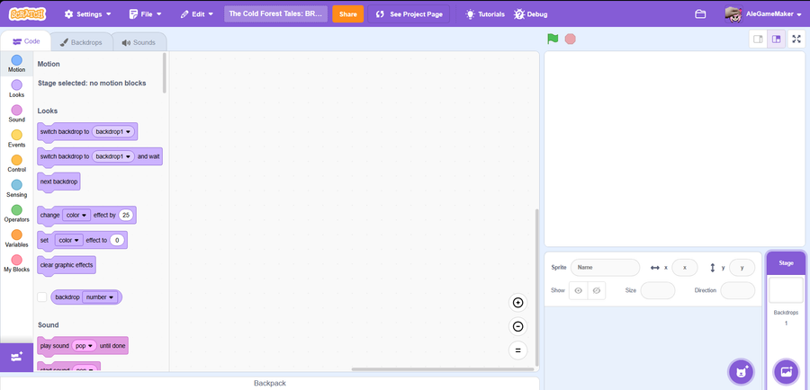The height and width of the screenshot is (390, 810).
Task: Click the Stage panel header
Action: pos(786,263)
